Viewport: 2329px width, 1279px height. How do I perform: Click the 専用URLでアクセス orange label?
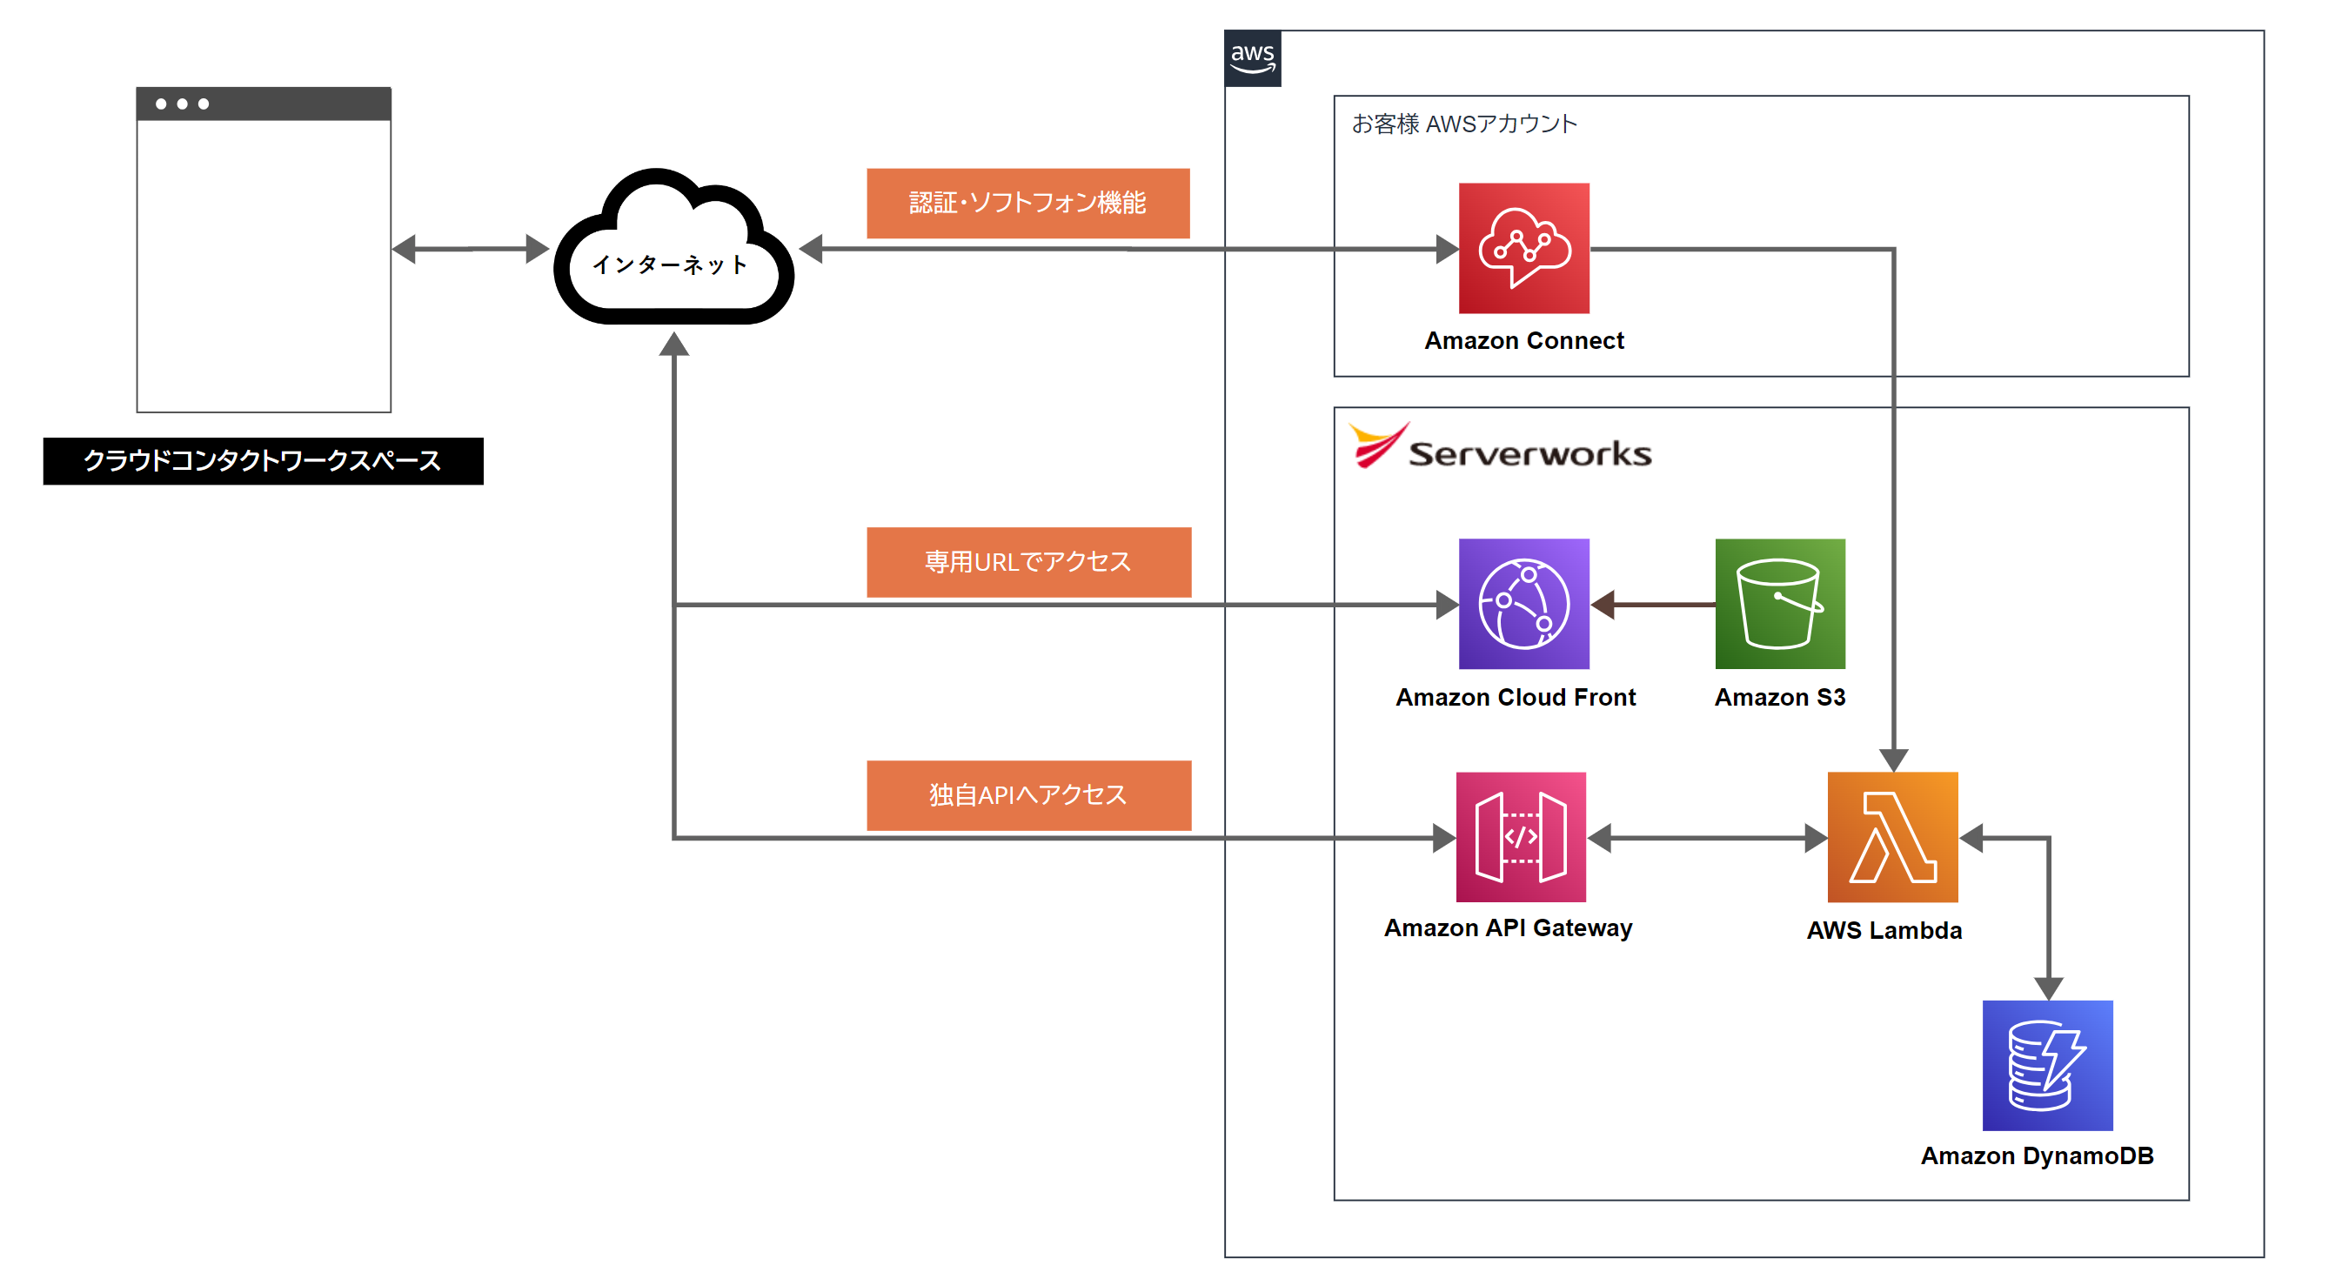(x=1028, y=561)
